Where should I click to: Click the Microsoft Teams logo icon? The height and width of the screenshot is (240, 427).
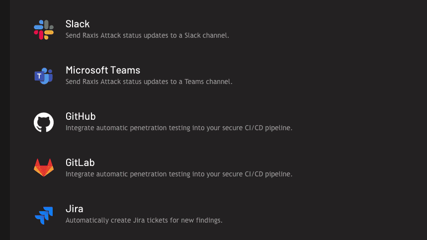(44, 76)
